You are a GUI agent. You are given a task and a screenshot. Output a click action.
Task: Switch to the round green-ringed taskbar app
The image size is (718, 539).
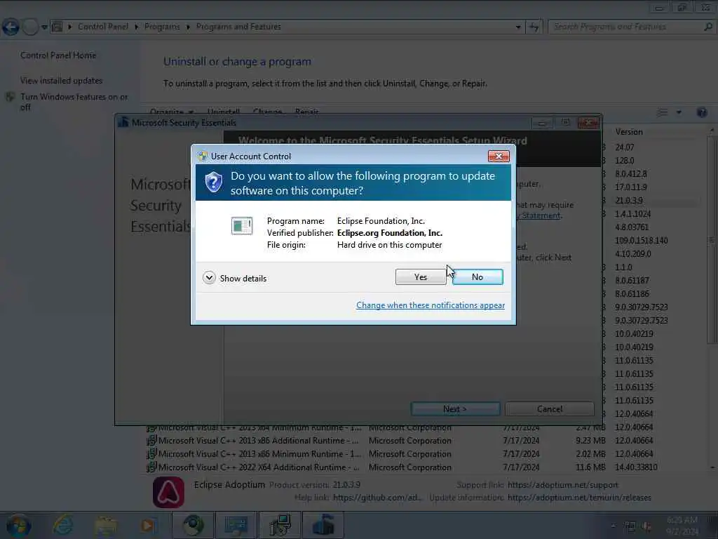pyautogui.click(x=194, y=525)
